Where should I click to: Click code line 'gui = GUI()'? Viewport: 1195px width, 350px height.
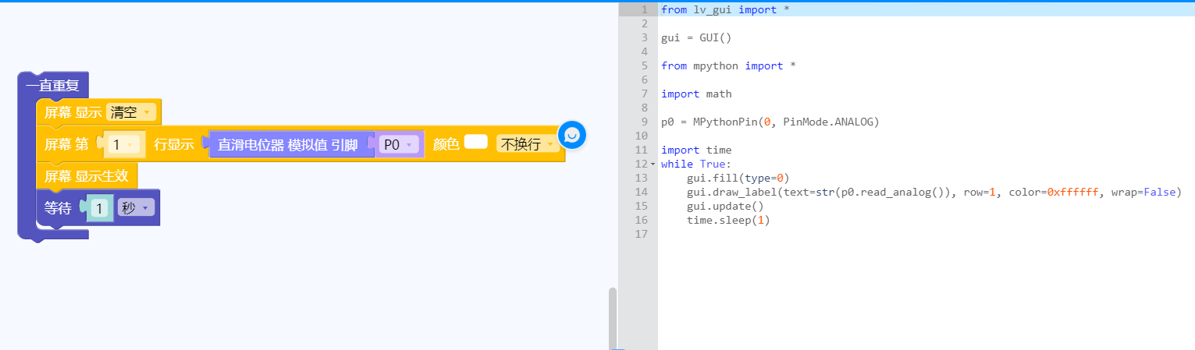[x=696, y=37]
